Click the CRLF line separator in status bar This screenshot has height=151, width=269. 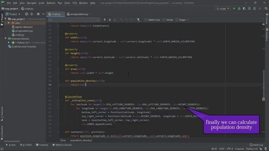click(222, 149)
